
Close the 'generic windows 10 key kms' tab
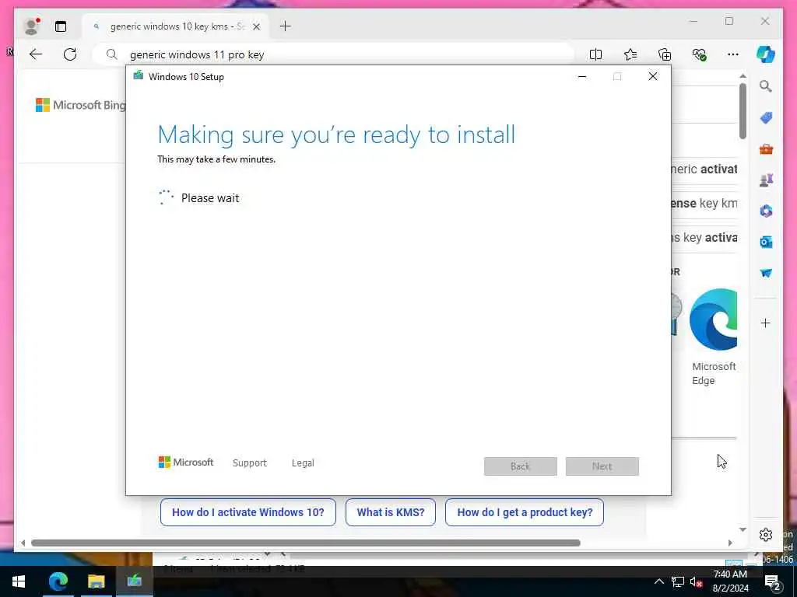(x=257, y=26)
